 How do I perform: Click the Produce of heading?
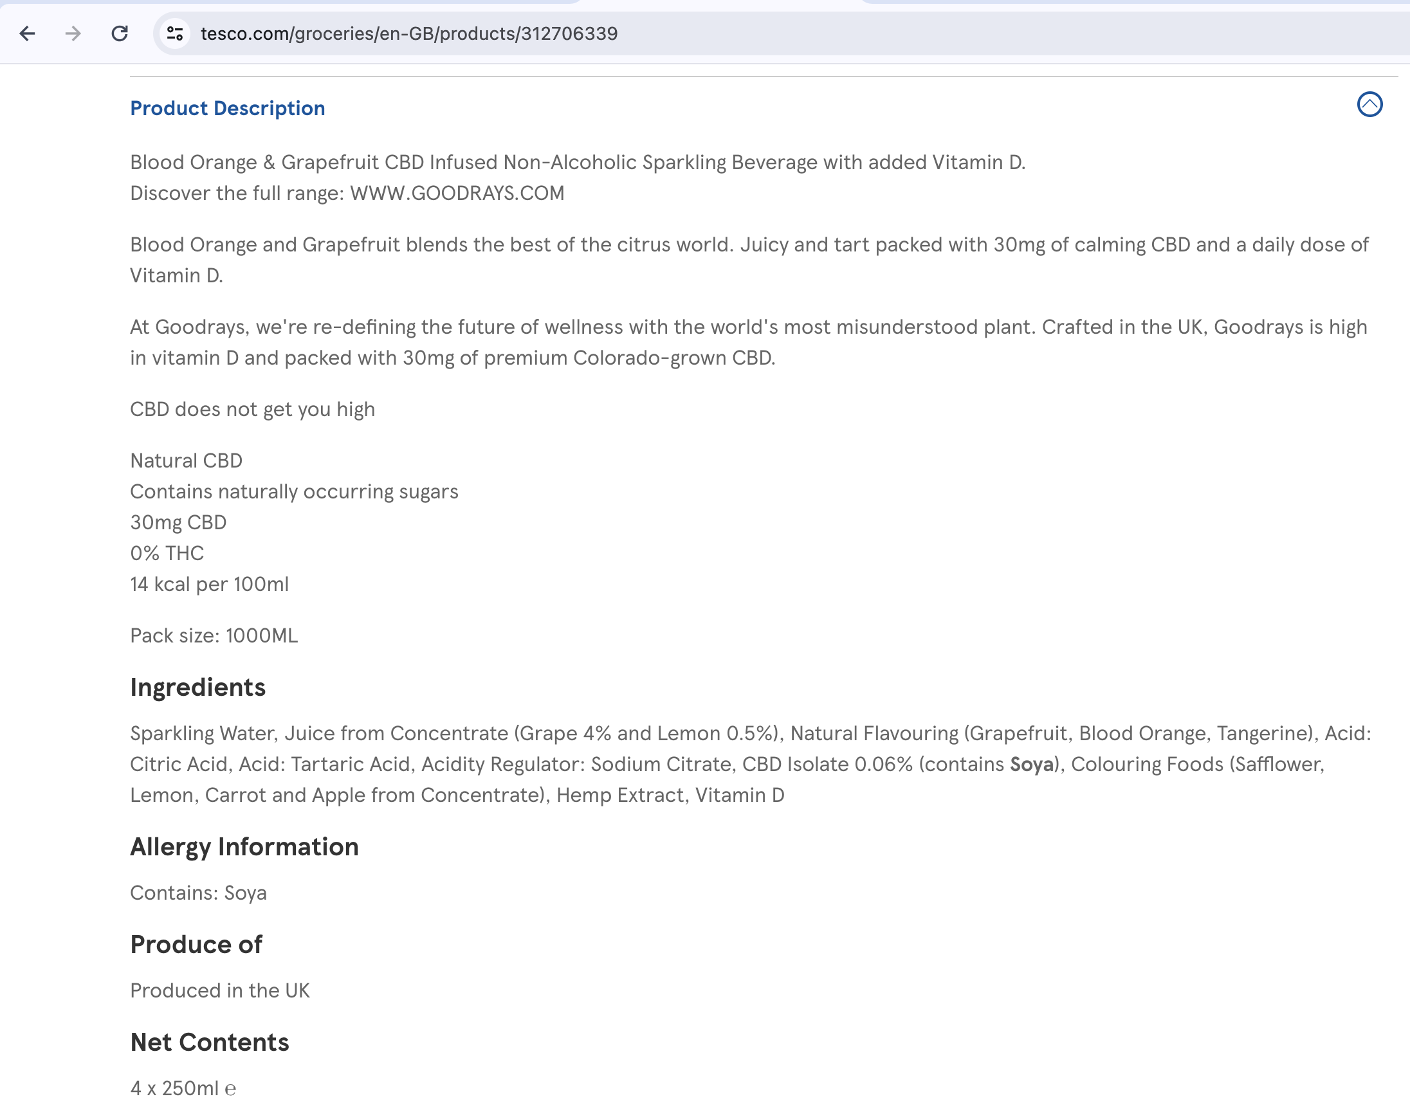point(196,944)
